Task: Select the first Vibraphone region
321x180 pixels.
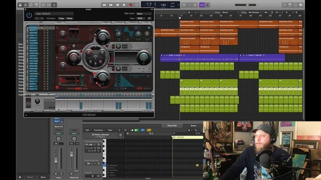Action: [190, 49]
